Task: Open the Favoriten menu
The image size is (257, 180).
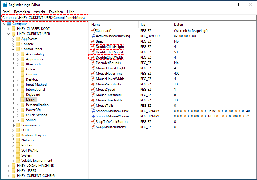Action: click(x=56, y=12)
